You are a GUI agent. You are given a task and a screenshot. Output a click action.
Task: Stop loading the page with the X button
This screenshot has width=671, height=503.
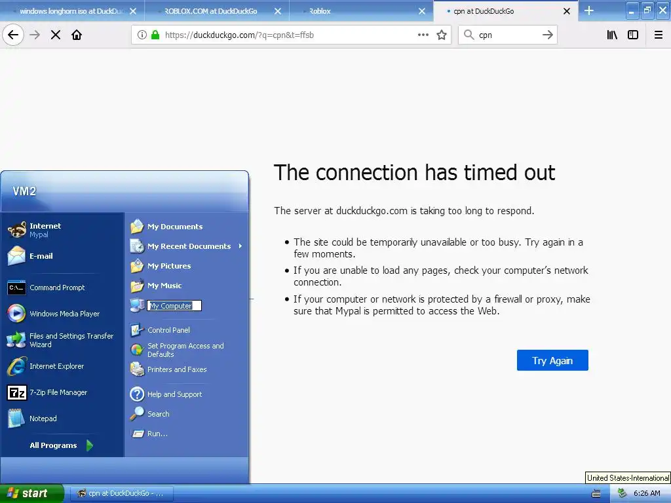click(56, 35)
